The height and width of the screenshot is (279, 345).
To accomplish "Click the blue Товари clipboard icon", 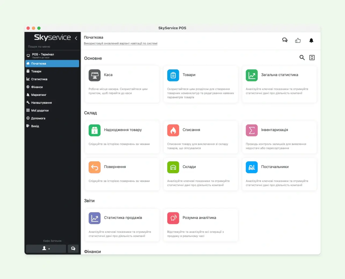I will coord(173,75).
